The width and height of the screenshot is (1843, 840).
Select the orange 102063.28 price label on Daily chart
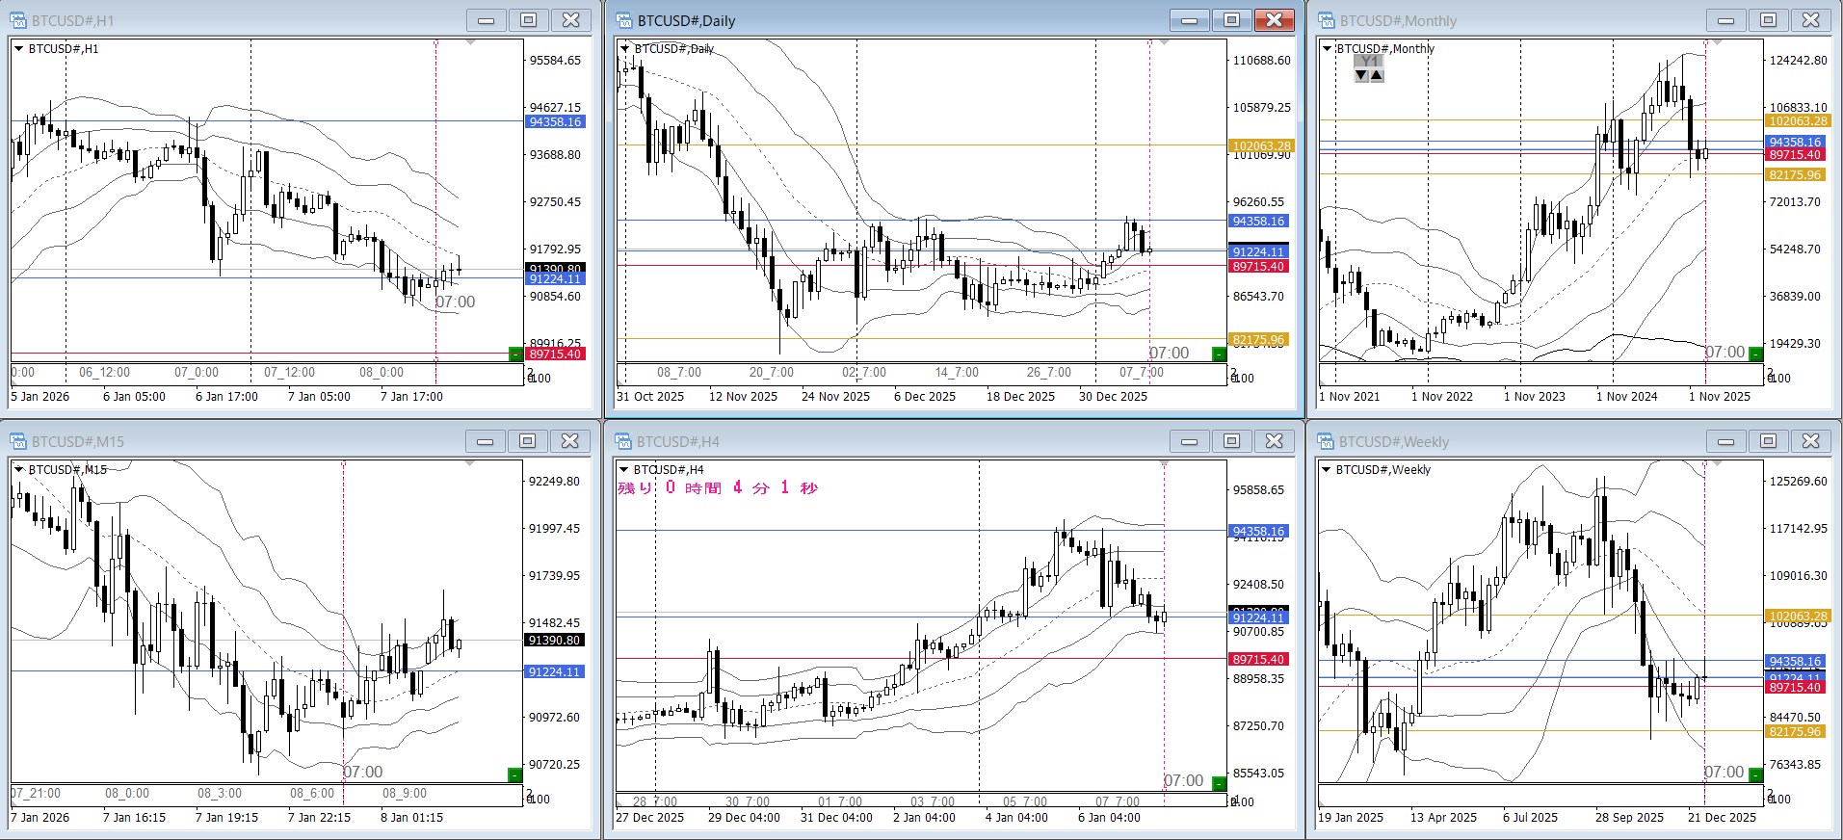1260,146
